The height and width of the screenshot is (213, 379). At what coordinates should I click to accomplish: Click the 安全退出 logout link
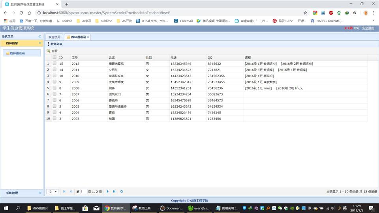368,28
